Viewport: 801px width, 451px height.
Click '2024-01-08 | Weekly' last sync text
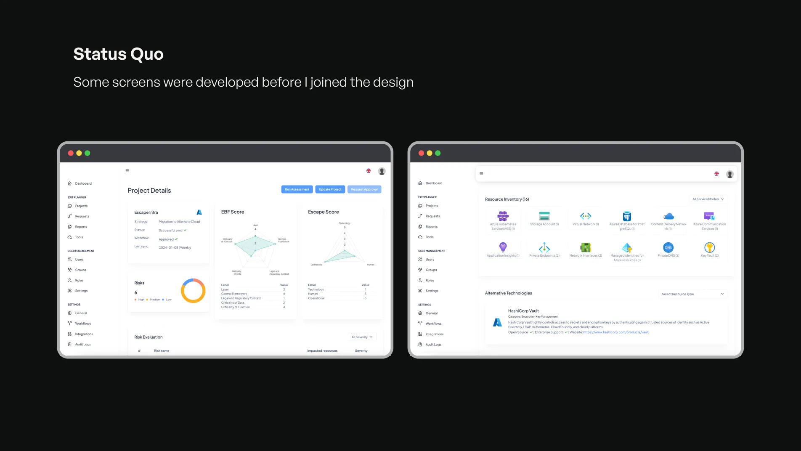click(x=175, y=248)
